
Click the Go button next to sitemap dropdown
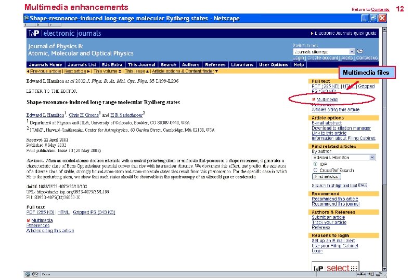point(360,51)
